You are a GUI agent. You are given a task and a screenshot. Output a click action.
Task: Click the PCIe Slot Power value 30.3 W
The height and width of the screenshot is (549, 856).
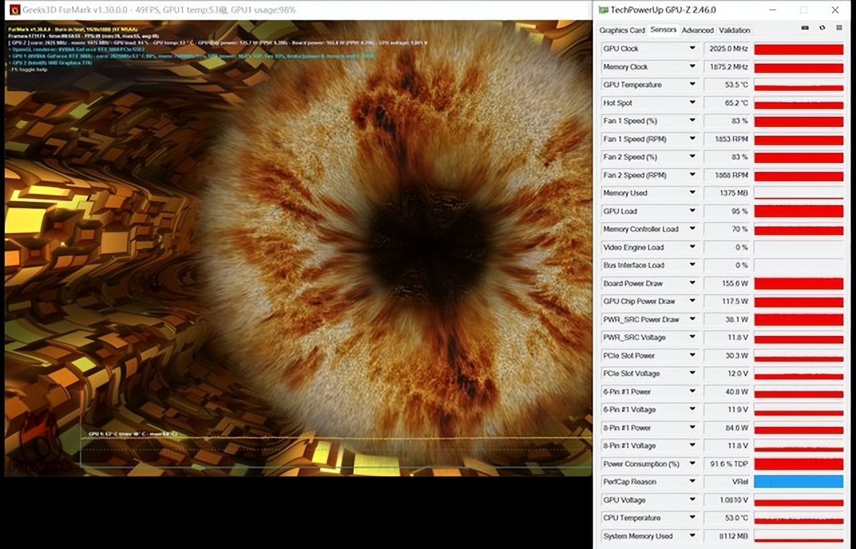point(727,355)
